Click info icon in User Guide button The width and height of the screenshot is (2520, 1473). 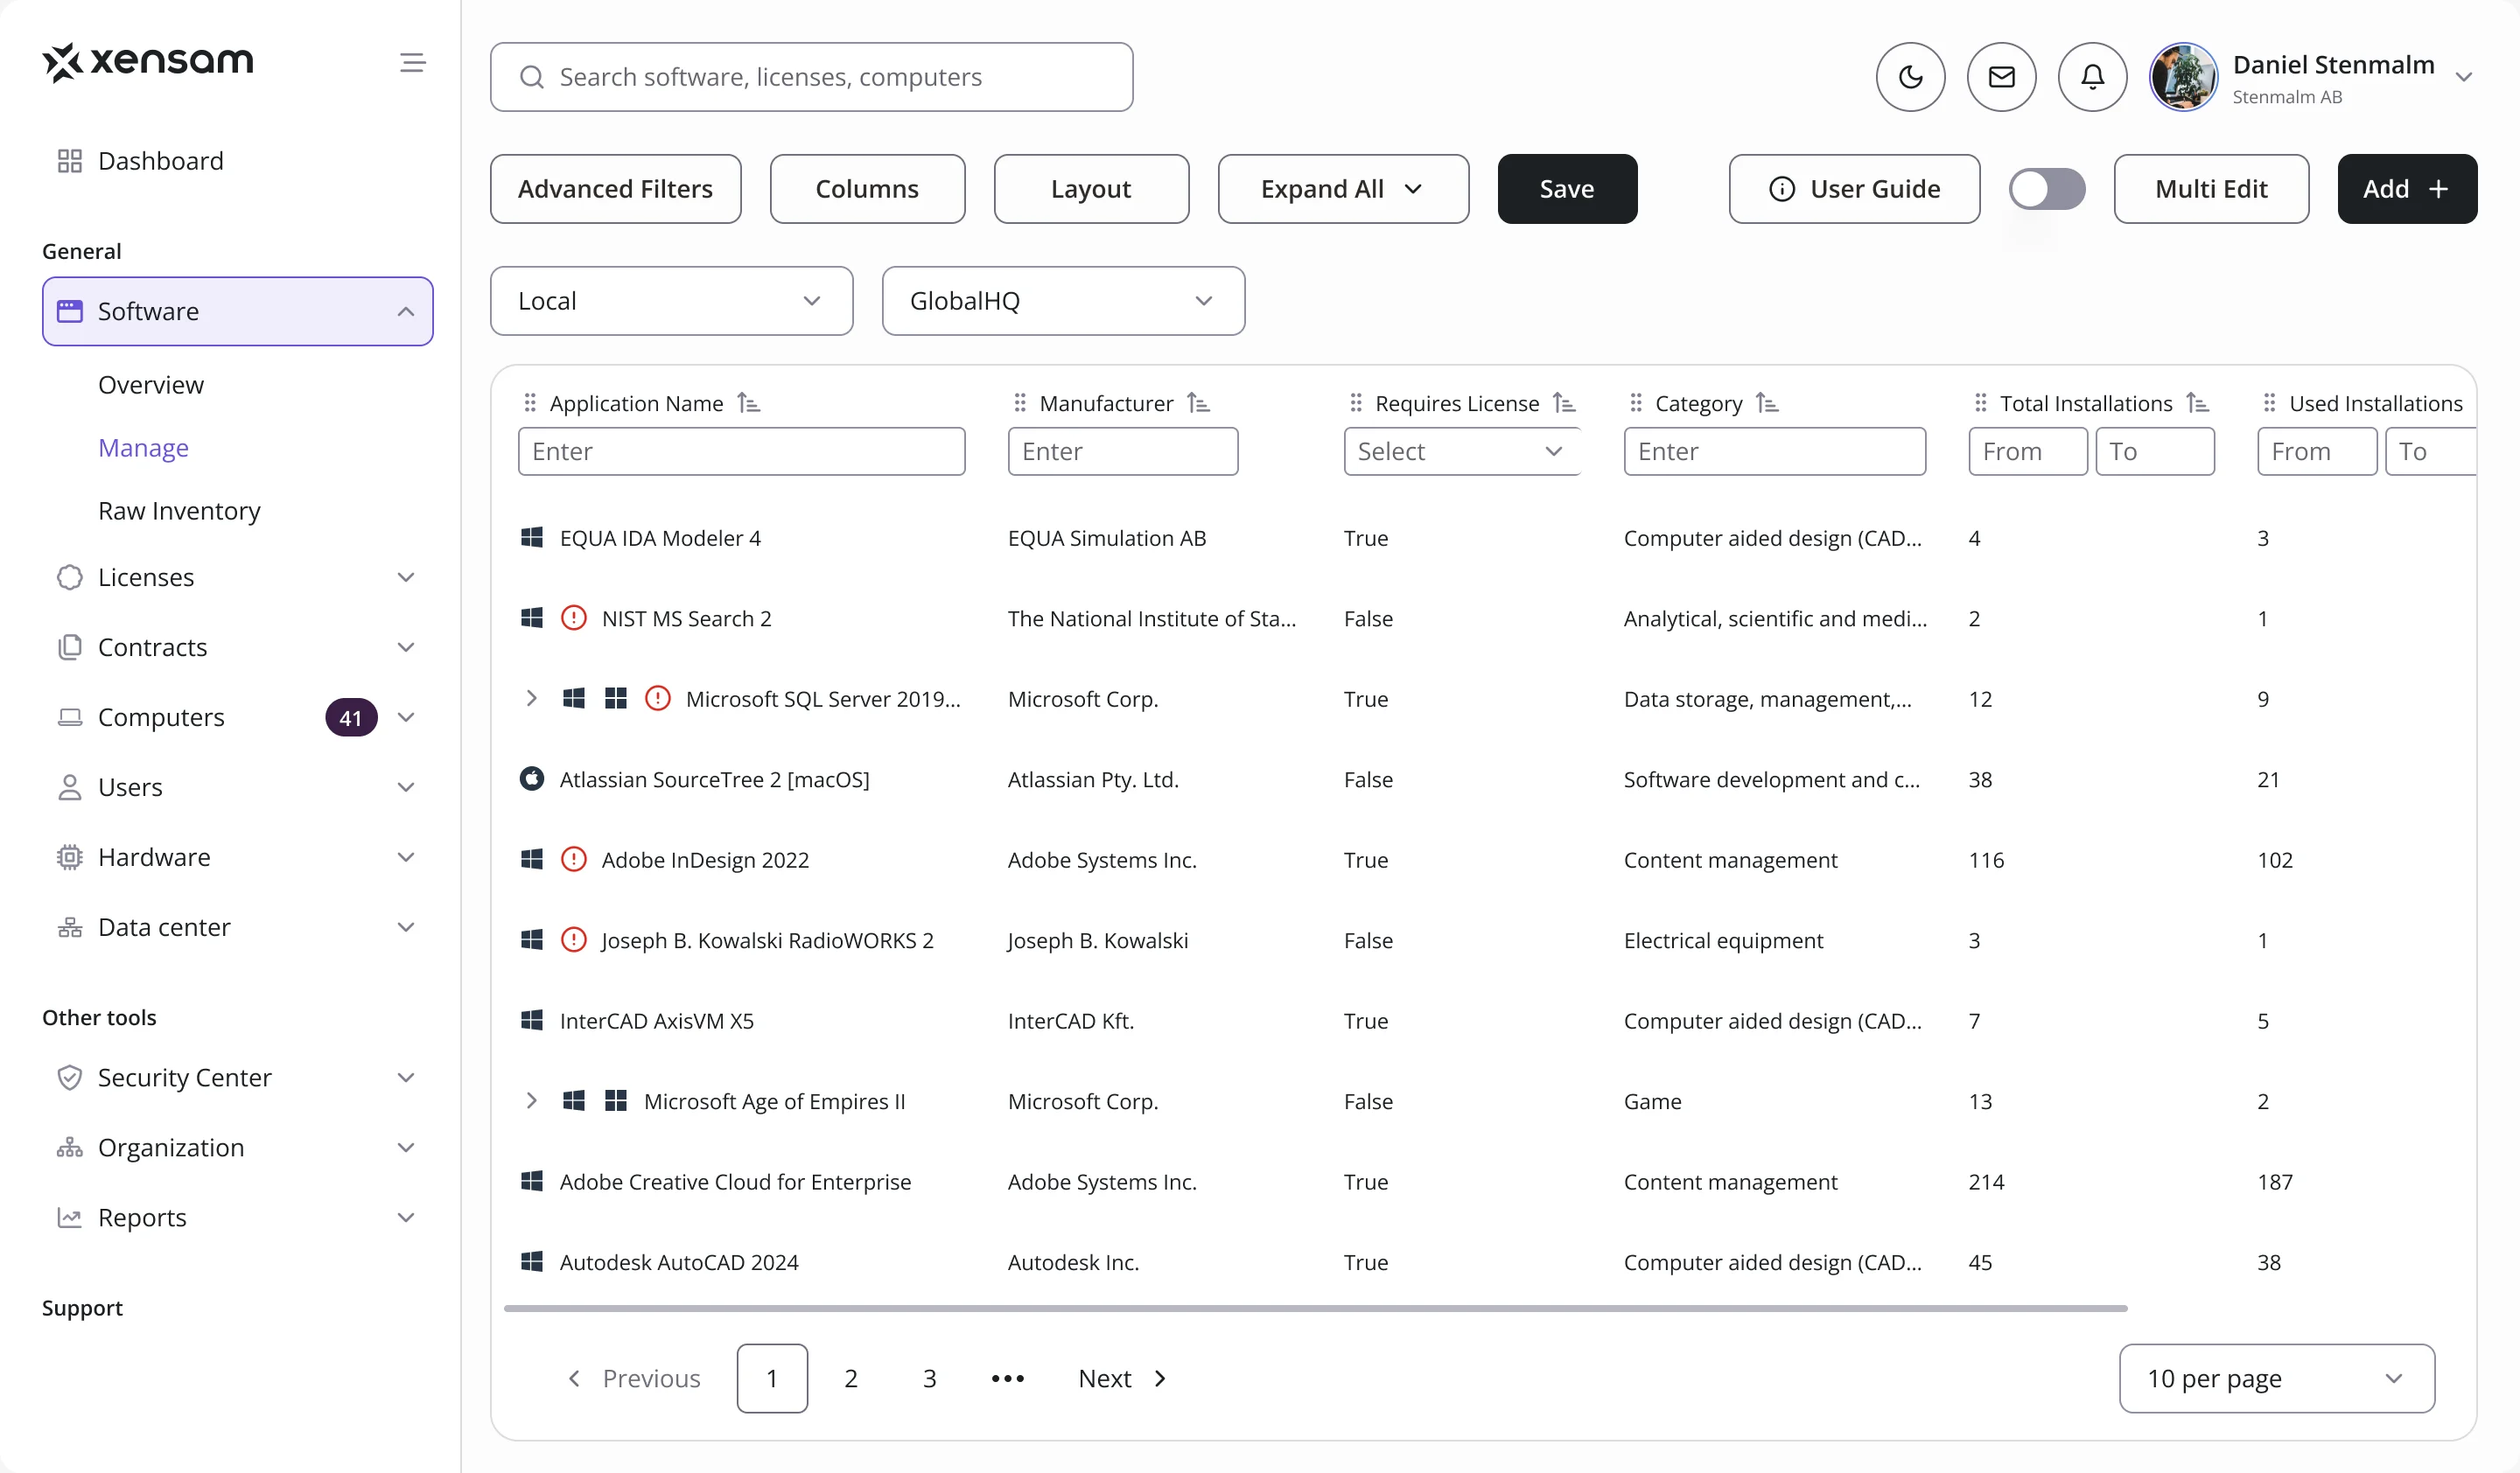coord(1782,189)
